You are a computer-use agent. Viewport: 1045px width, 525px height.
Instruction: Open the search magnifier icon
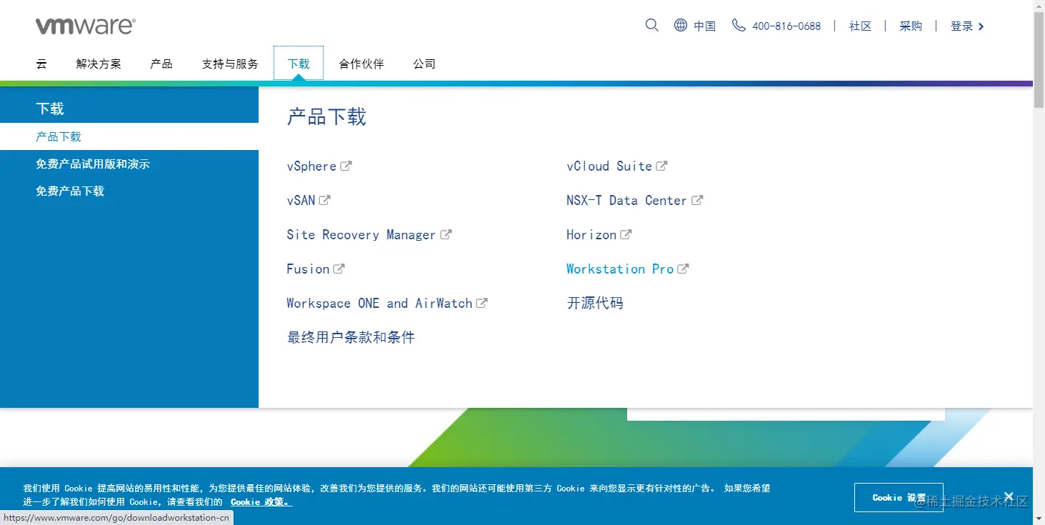click(651, 25)
